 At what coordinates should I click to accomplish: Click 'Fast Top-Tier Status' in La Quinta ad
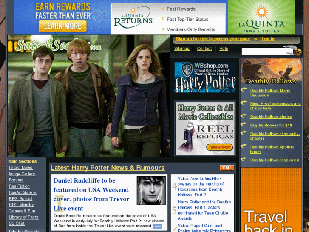pyautogui.click(x=187, y=19)
